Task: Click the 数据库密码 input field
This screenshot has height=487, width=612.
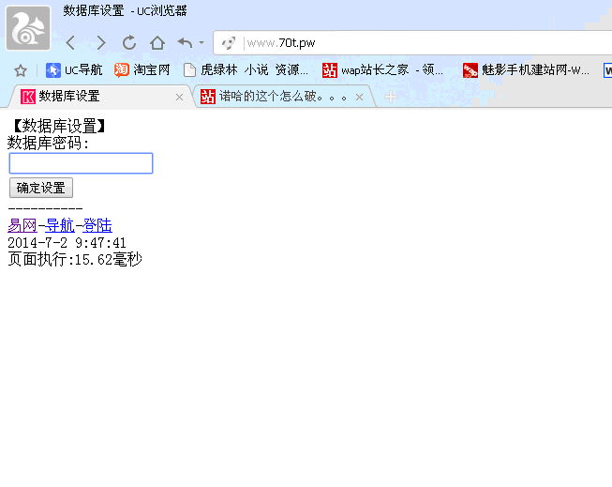Action: [81, 163]
